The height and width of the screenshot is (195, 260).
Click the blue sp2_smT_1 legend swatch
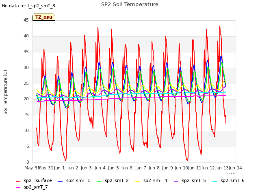pos(61,181)
